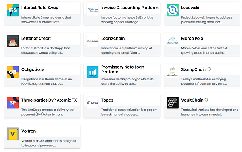Click the LoanXchain logo
242x152 pixels.
[93, 41]
